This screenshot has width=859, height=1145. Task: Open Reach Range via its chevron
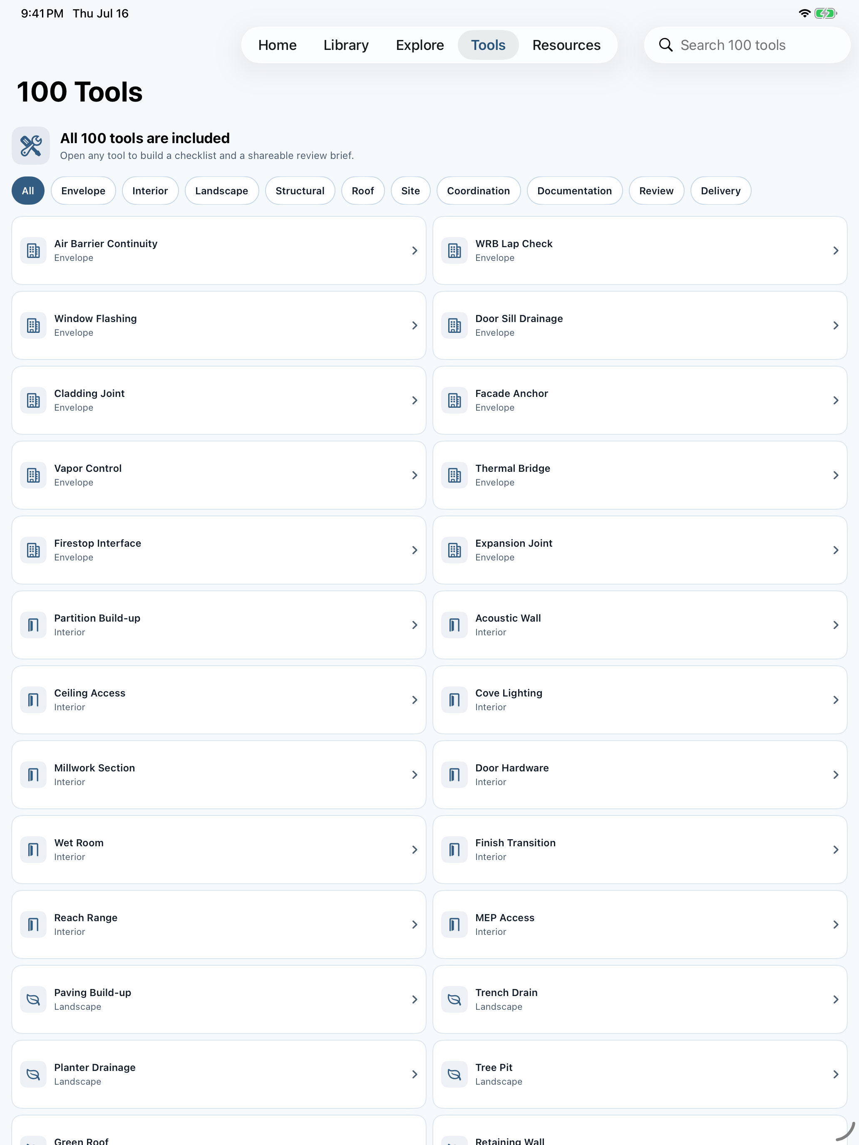(x=415, y=924)
